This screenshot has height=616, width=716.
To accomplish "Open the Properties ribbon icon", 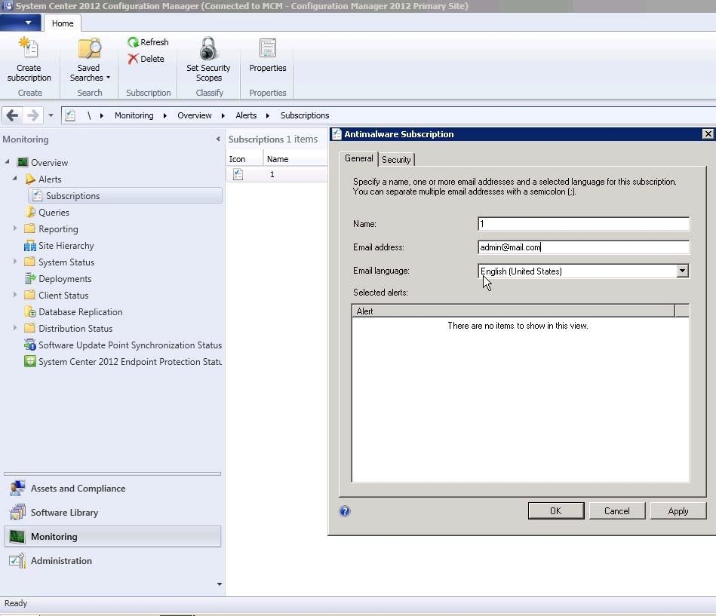I will (x=268, y=48).
